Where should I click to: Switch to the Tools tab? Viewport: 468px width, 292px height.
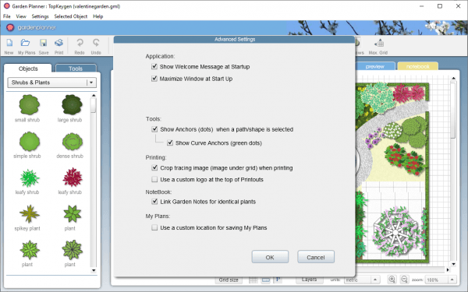click(76, 69)
